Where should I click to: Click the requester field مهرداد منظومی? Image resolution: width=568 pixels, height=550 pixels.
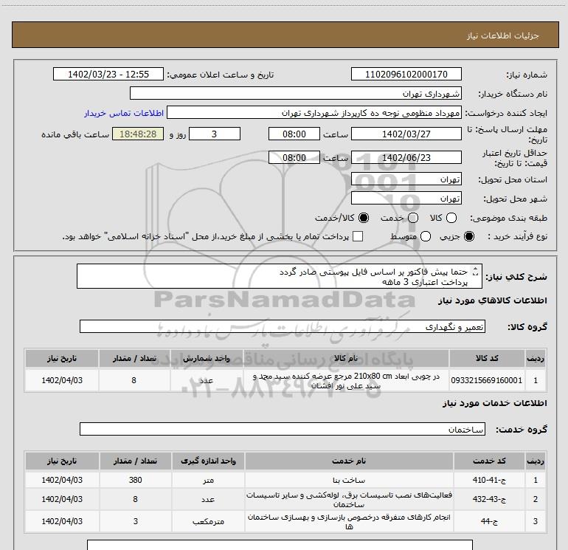[314, 113]
